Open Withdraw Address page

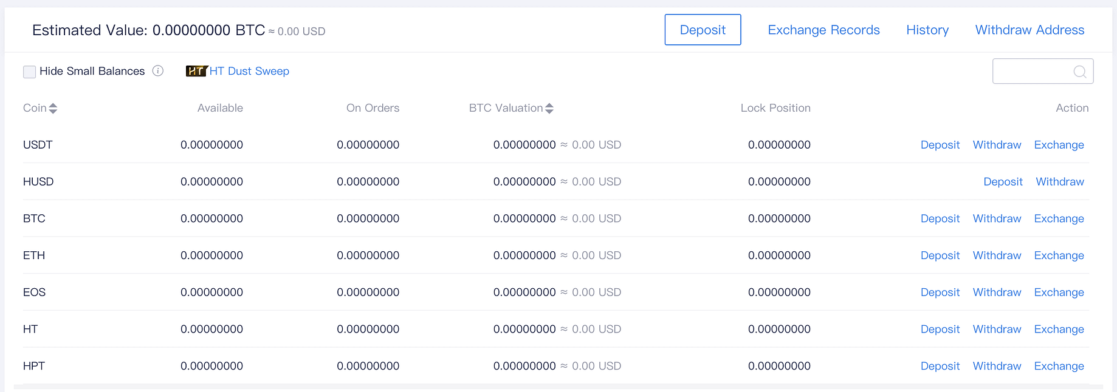(1029, 30)
